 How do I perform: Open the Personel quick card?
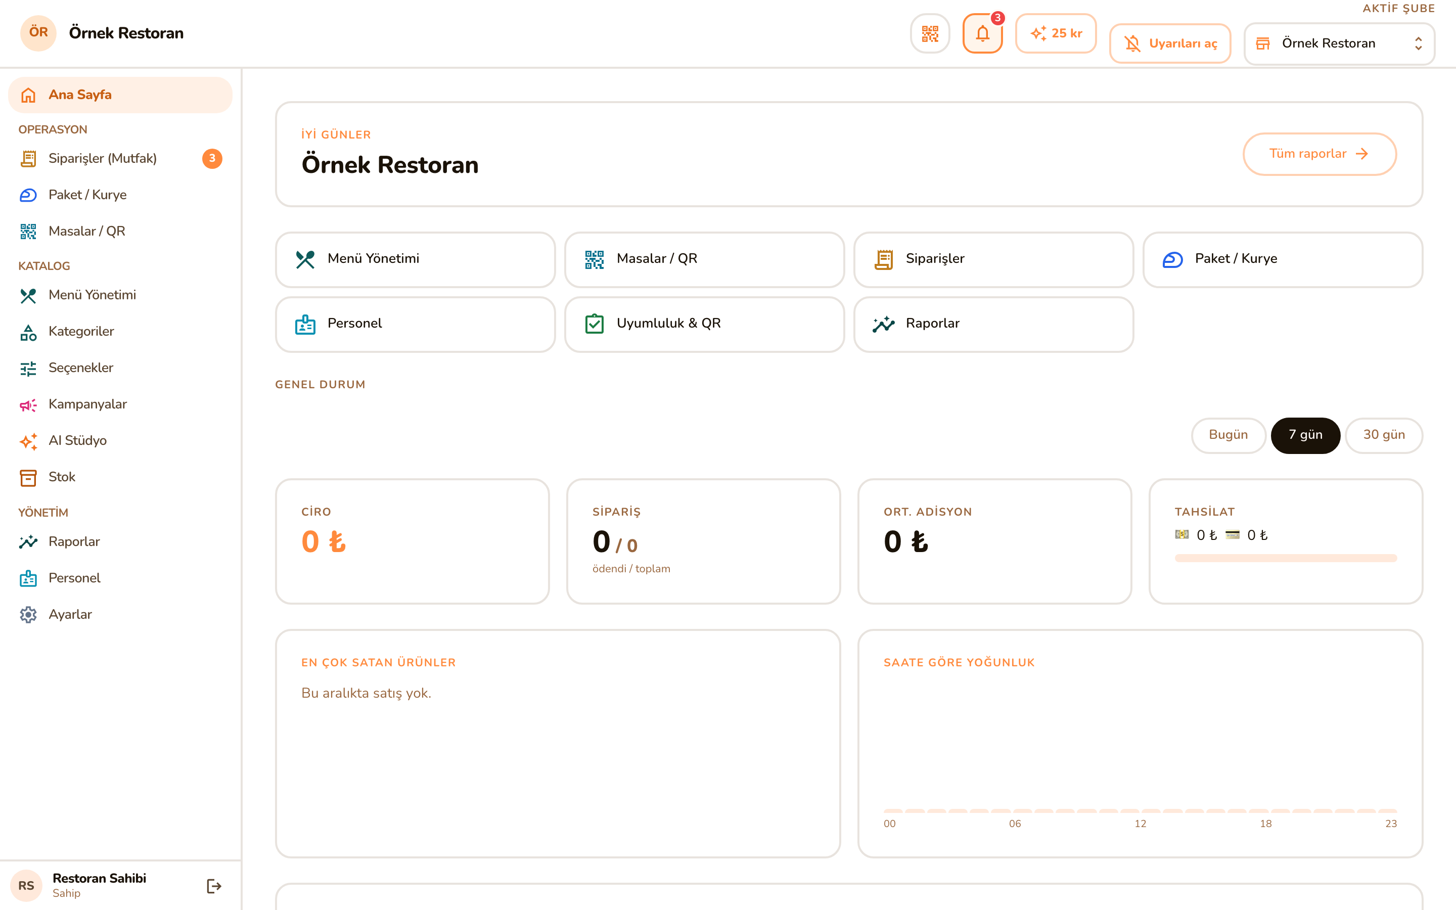pyautogui.click(x=415, y=325)
